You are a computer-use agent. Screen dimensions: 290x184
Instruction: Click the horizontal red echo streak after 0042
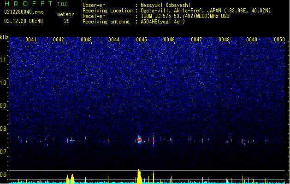pos(71,141)
